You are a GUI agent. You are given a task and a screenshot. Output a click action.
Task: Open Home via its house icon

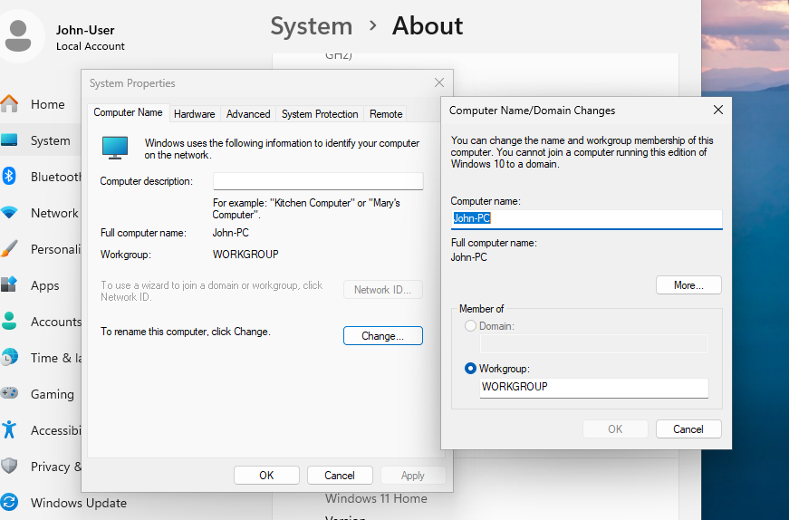coord(10,104)
